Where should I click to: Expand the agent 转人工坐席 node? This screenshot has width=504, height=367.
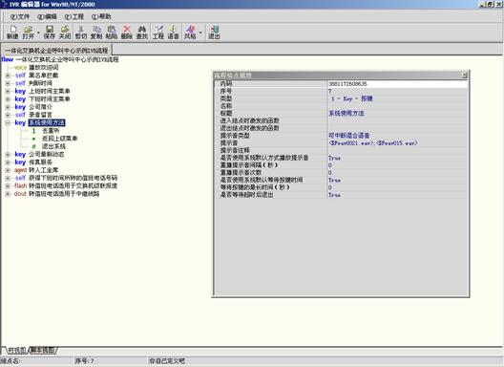pyautogui.click(x=8, y=170)
